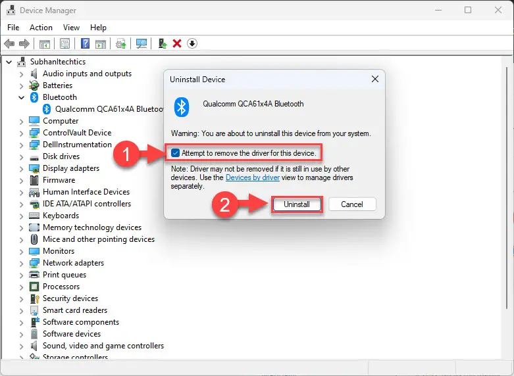This screenshot has height=376, width=514.
Task: Click the Cancel button
Action: click(352, 204)
